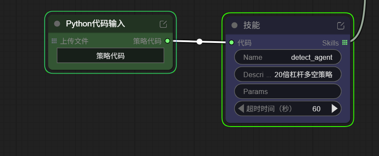The width and height of the screenshot is (379, 156).
Task: Edit the Name field detect_agent
Action: [288, 57]
